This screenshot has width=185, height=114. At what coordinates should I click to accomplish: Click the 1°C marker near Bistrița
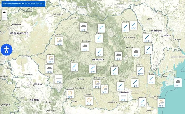pos(101,28)
